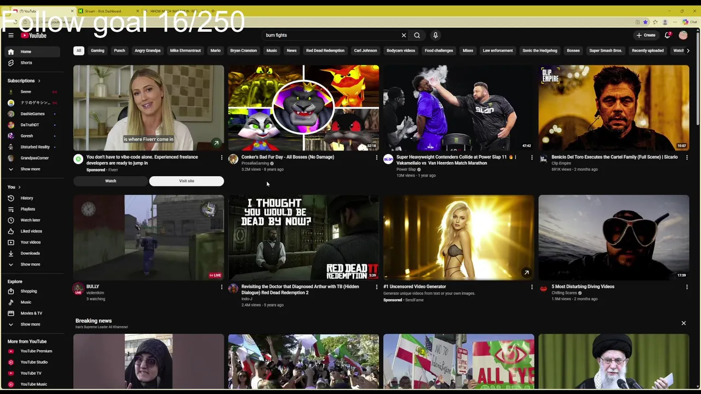Select the Bodycam videos filter chip
Image resolution: width=701 pixels, height=394 pixels.
pos(401,50)
